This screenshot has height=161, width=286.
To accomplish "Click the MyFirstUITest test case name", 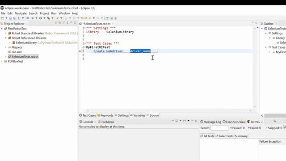I will [x=98, y=47].
